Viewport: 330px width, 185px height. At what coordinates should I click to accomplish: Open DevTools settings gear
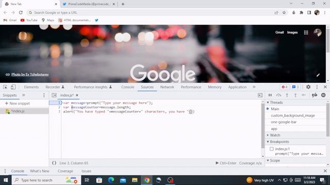tap(308, 87)
